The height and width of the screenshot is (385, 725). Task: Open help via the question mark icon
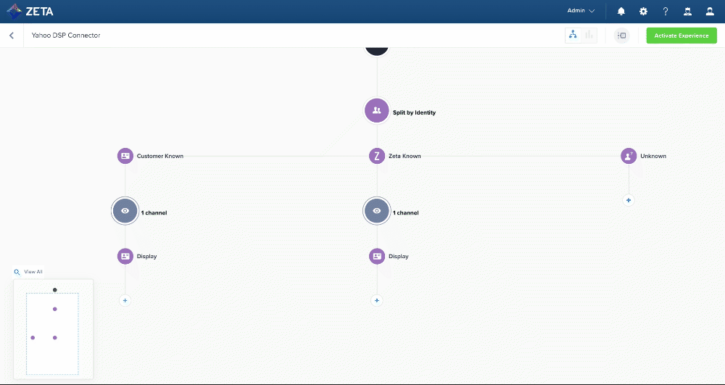click(666, 12)
